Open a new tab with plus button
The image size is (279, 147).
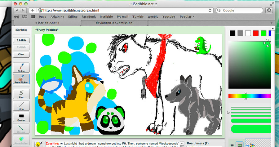point(271,23)
